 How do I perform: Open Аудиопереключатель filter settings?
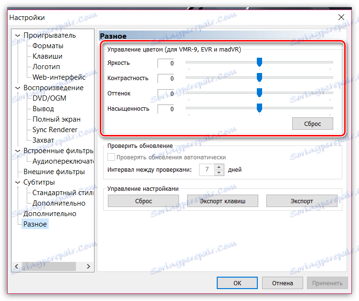63,161
